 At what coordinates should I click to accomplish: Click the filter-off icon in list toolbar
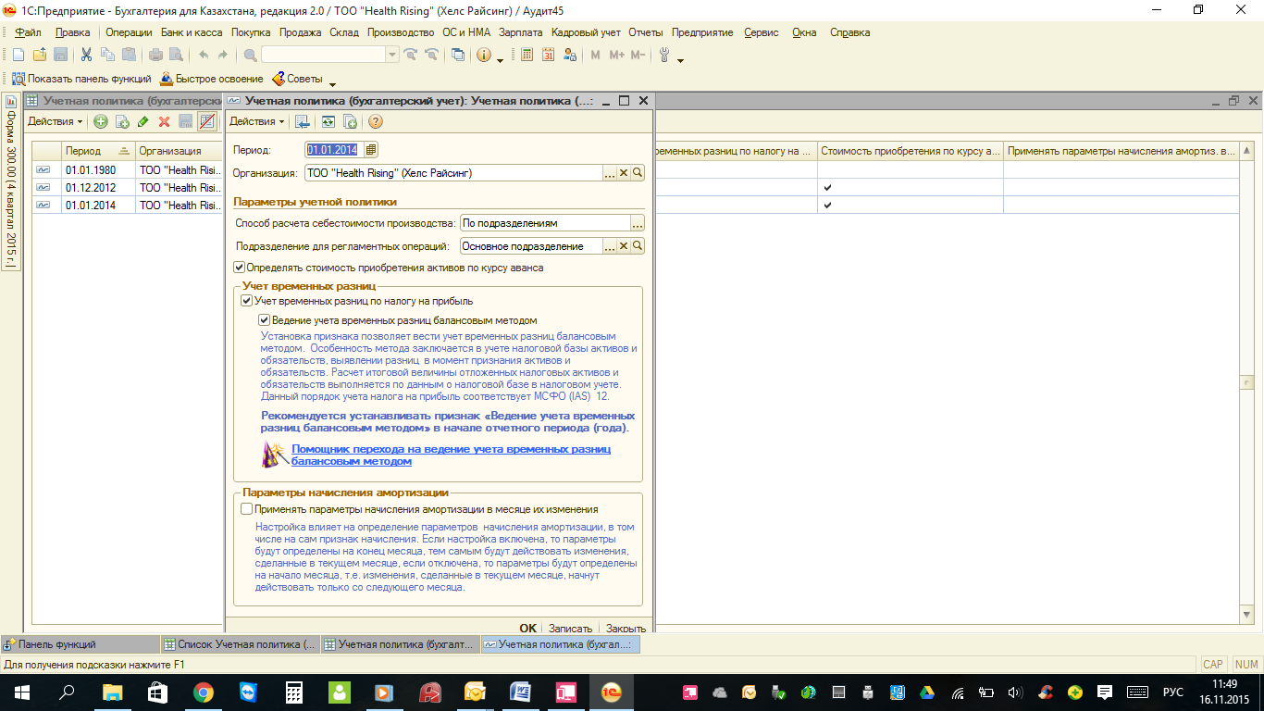click(207, 121)
